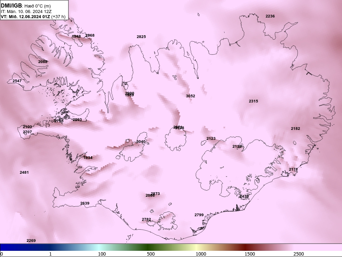Click the 0 tick on the color scale
Image resolution: width=342 pixels, height=257 pixels.
[x=1, y=254]
